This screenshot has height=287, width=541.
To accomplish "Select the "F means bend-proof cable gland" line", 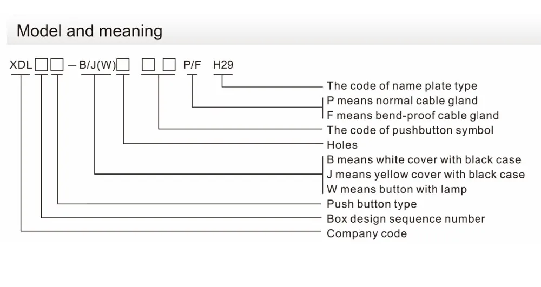I will tap(413, 115).
